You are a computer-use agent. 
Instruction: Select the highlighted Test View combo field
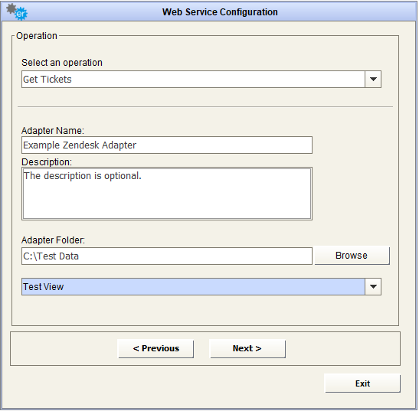[201, 287]
